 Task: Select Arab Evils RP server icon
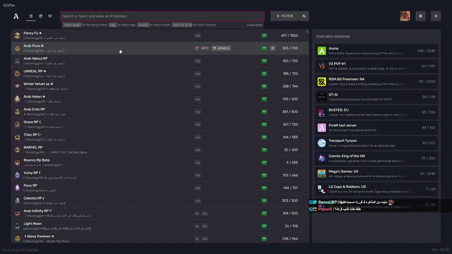(x=17, y=112)
